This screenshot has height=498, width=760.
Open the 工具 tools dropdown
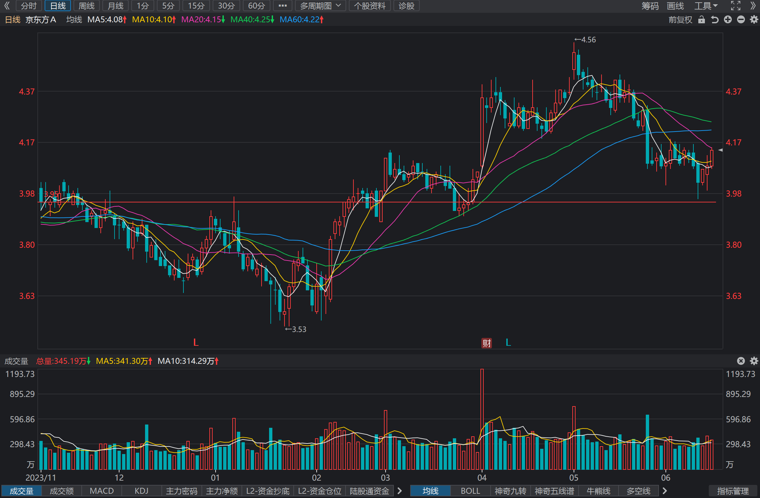coord(706,6)
